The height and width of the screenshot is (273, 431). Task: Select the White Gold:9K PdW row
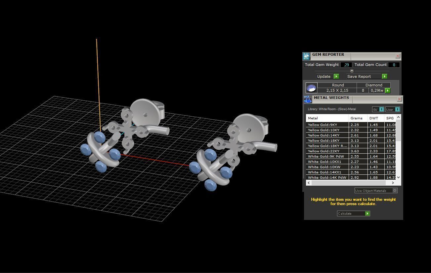point(351,156)
